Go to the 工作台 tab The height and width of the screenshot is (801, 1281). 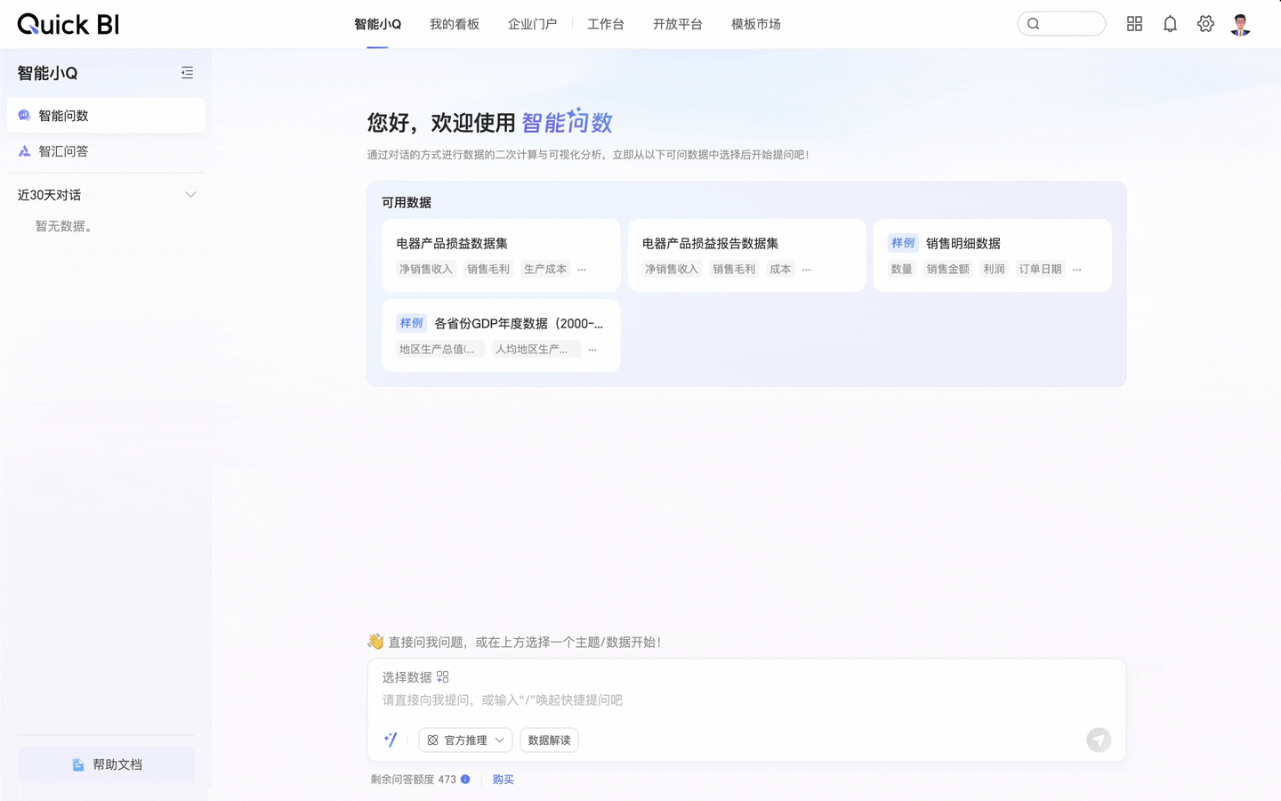pos(605,24)
